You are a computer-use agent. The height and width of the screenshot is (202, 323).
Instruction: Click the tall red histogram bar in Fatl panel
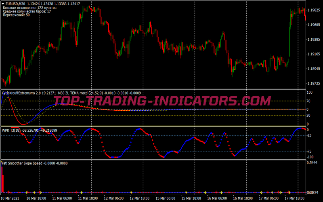[x=2, y=179]
